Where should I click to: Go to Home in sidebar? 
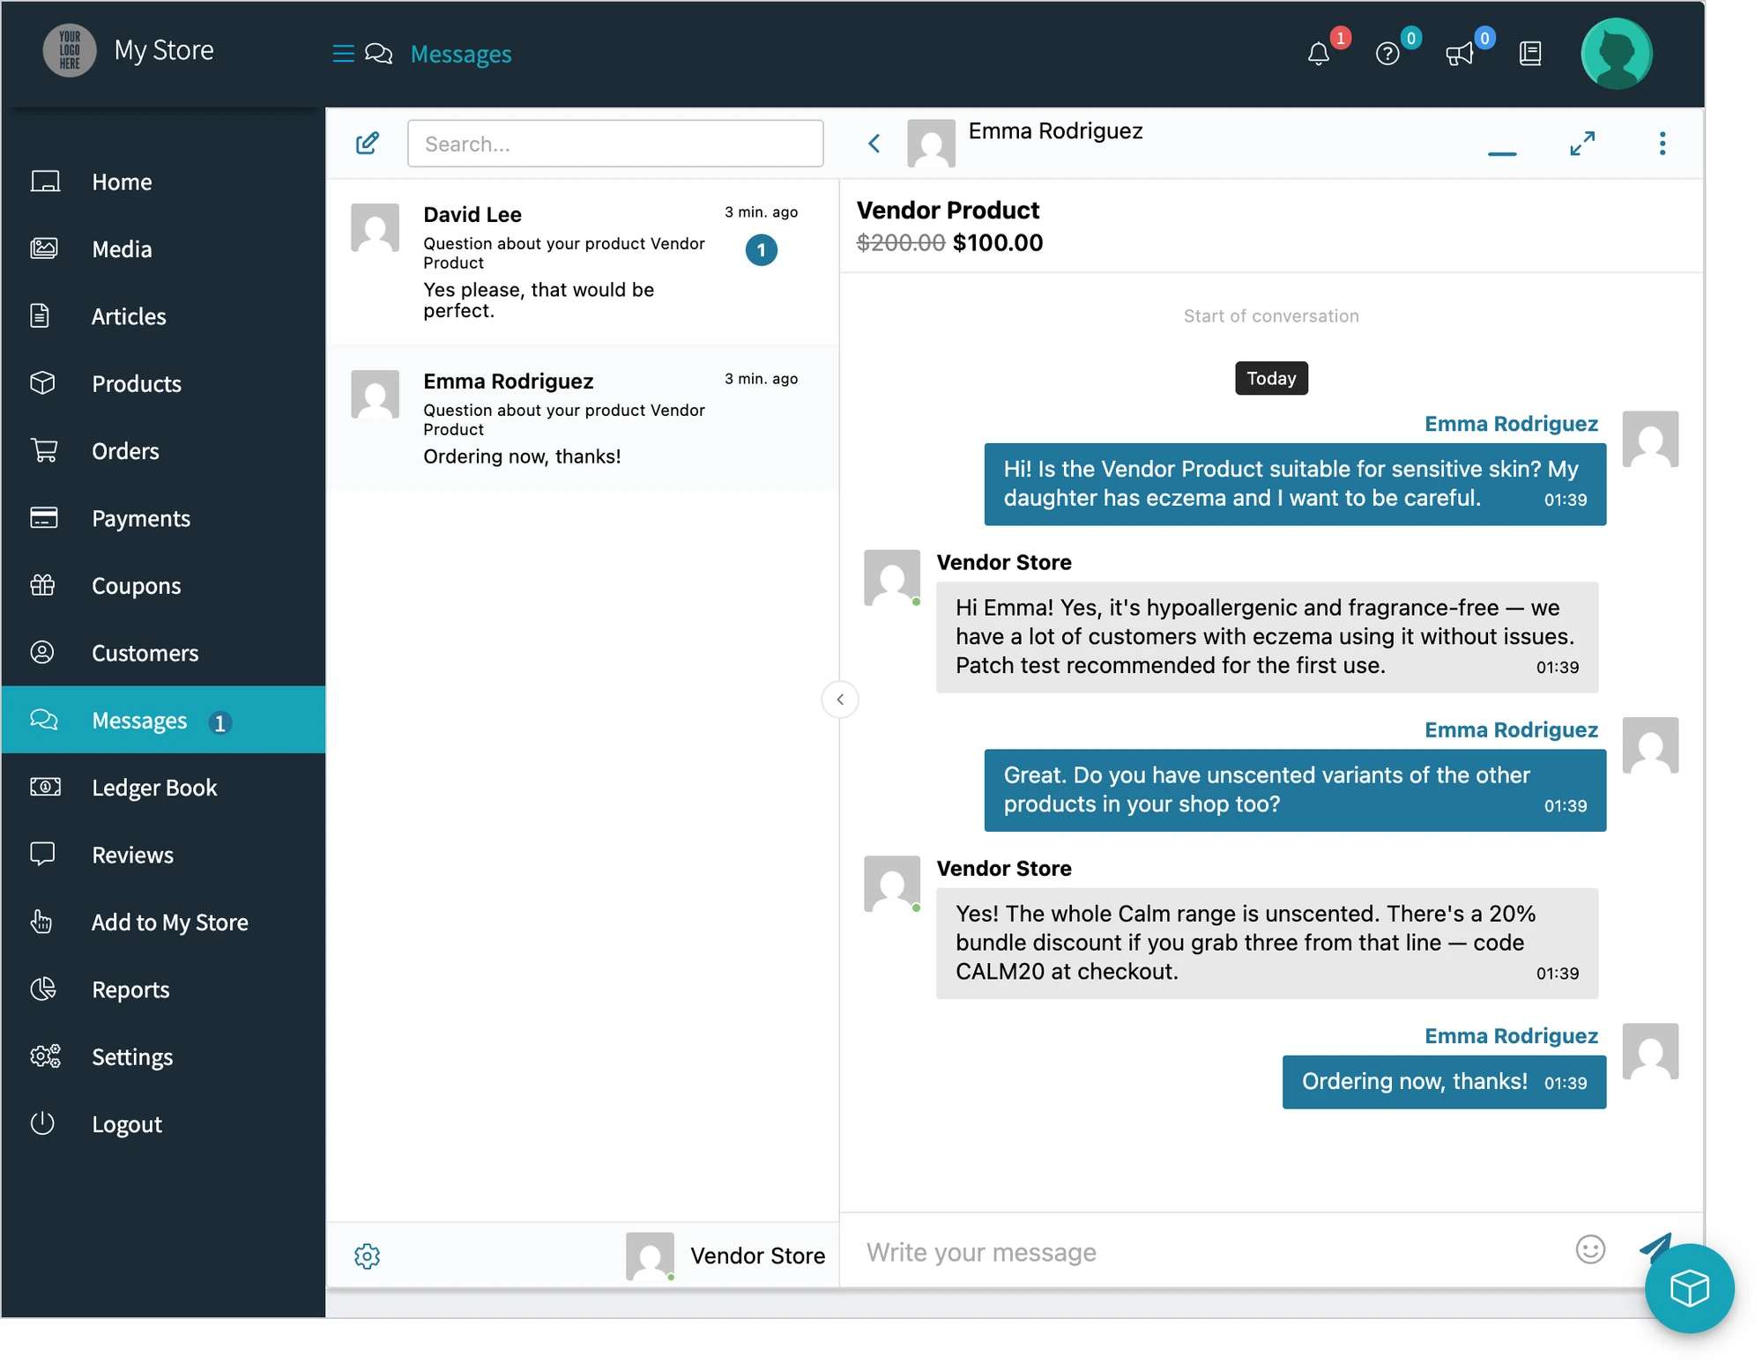(x=164, y=181)
